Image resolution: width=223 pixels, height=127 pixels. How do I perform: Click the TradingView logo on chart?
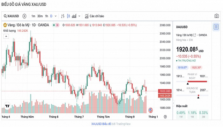click(7, 106)
